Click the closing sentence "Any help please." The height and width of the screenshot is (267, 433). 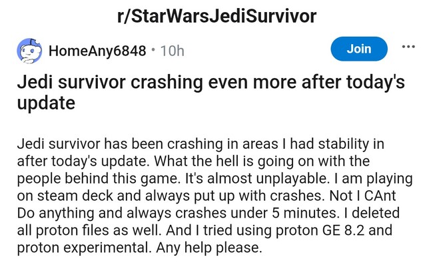point(211,249)
